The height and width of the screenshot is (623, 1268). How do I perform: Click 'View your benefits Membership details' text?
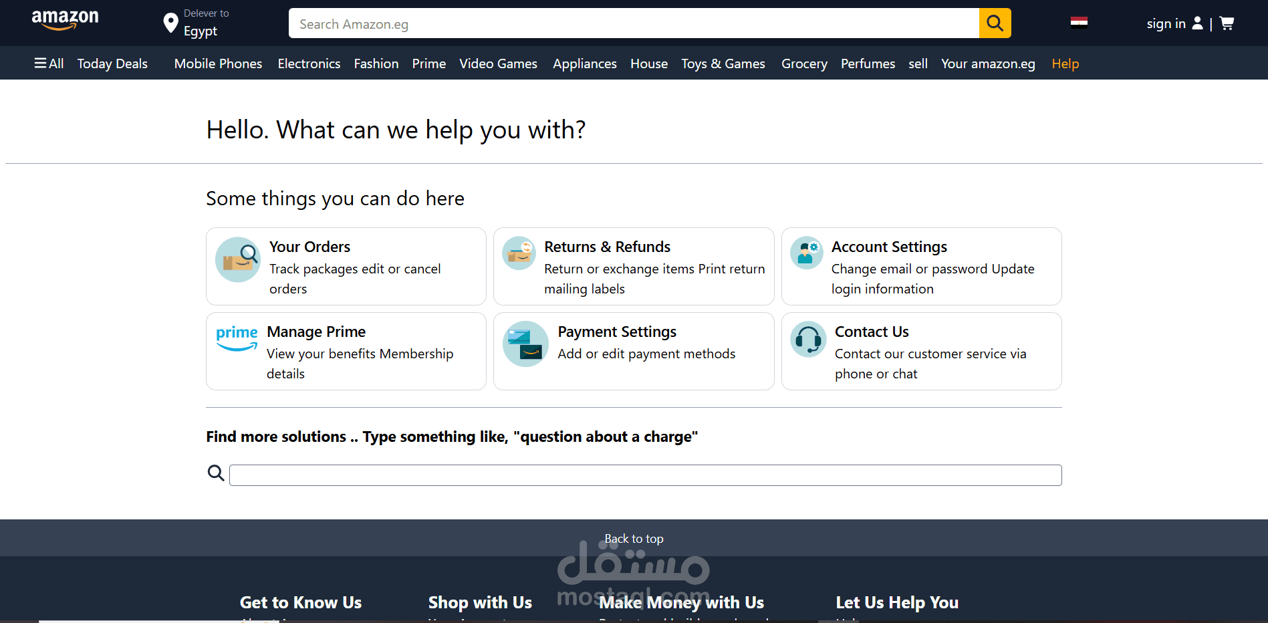click(360, 364)
